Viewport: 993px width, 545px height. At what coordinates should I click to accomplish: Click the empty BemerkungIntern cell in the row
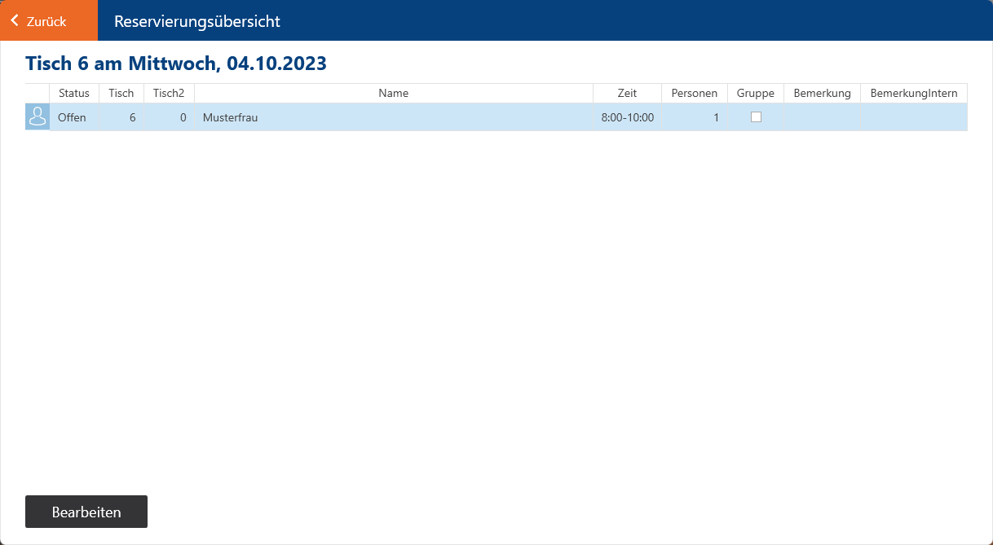pos(913,117)
